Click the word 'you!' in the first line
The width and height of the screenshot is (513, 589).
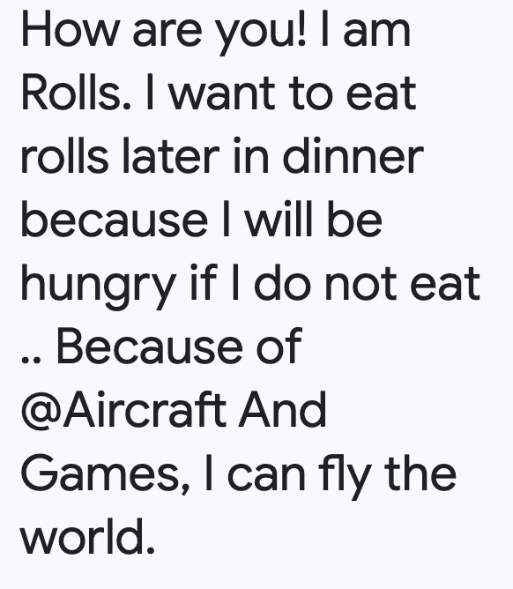point(263,33)
